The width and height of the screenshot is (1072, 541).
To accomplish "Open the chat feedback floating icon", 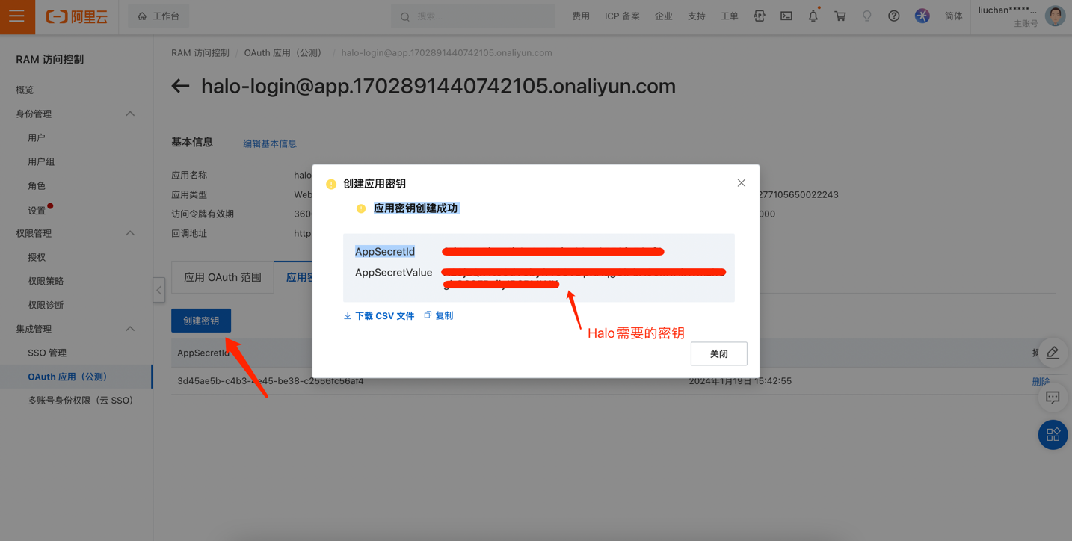I will tap(1053, 398).
